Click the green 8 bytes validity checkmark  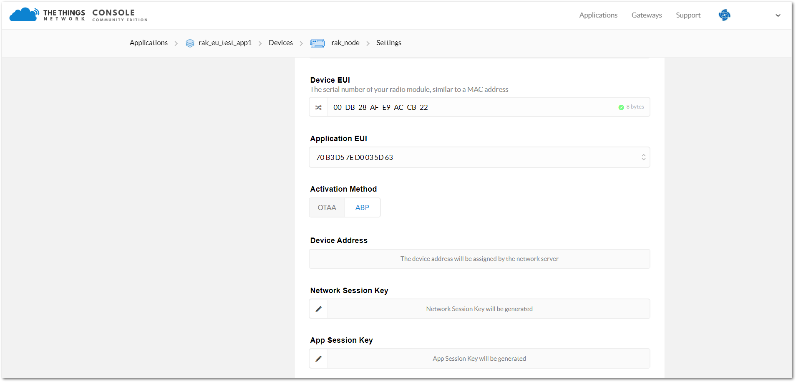[621, 107]
